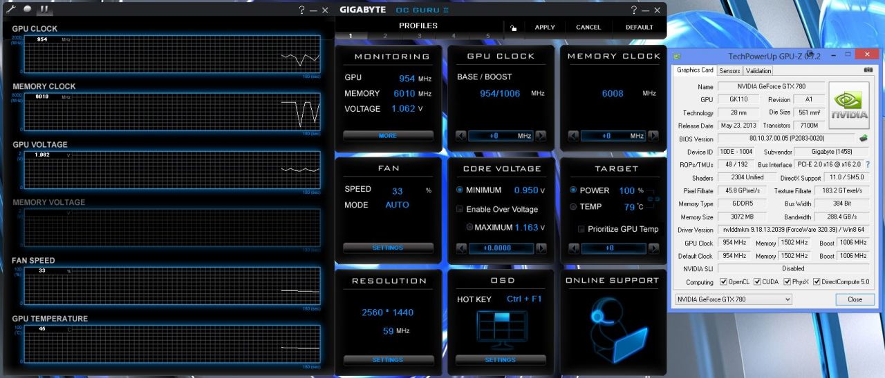Click the GPU-Z screenshot camera icon
The width and height of the screenshot is (885, 378).
[x=868, y=70]
